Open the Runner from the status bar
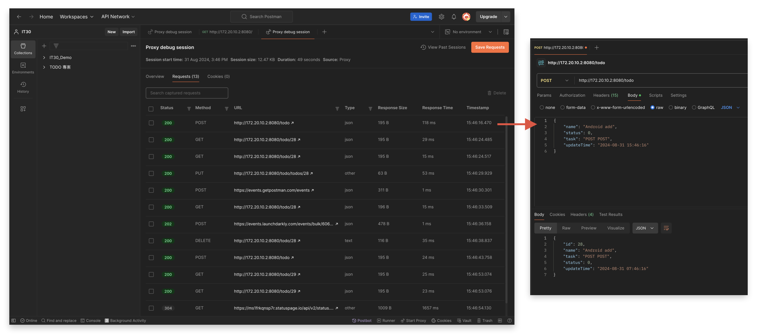Viewport: 758px width, 336px height. (x=386, y=320)
